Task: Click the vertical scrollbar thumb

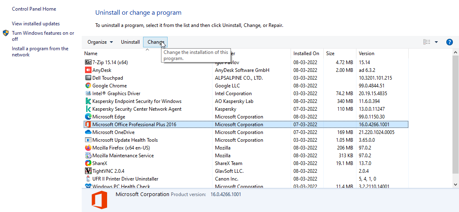Action: [x=455, y=115]
